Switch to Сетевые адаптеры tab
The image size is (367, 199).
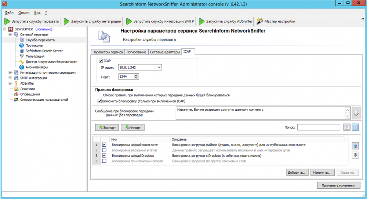click(x=165, y=52)
